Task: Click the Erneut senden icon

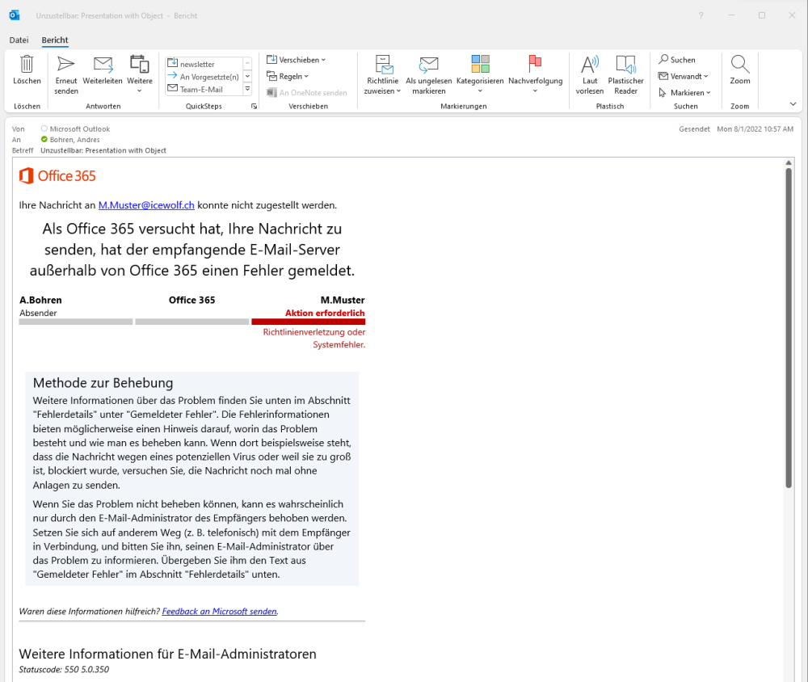Action: click(x=66, y=64)
